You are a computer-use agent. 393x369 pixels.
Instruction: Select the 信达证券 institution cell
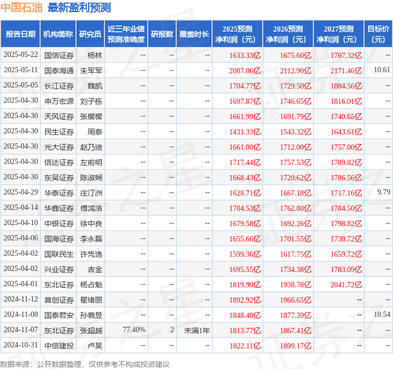click(x=59, y=162)
